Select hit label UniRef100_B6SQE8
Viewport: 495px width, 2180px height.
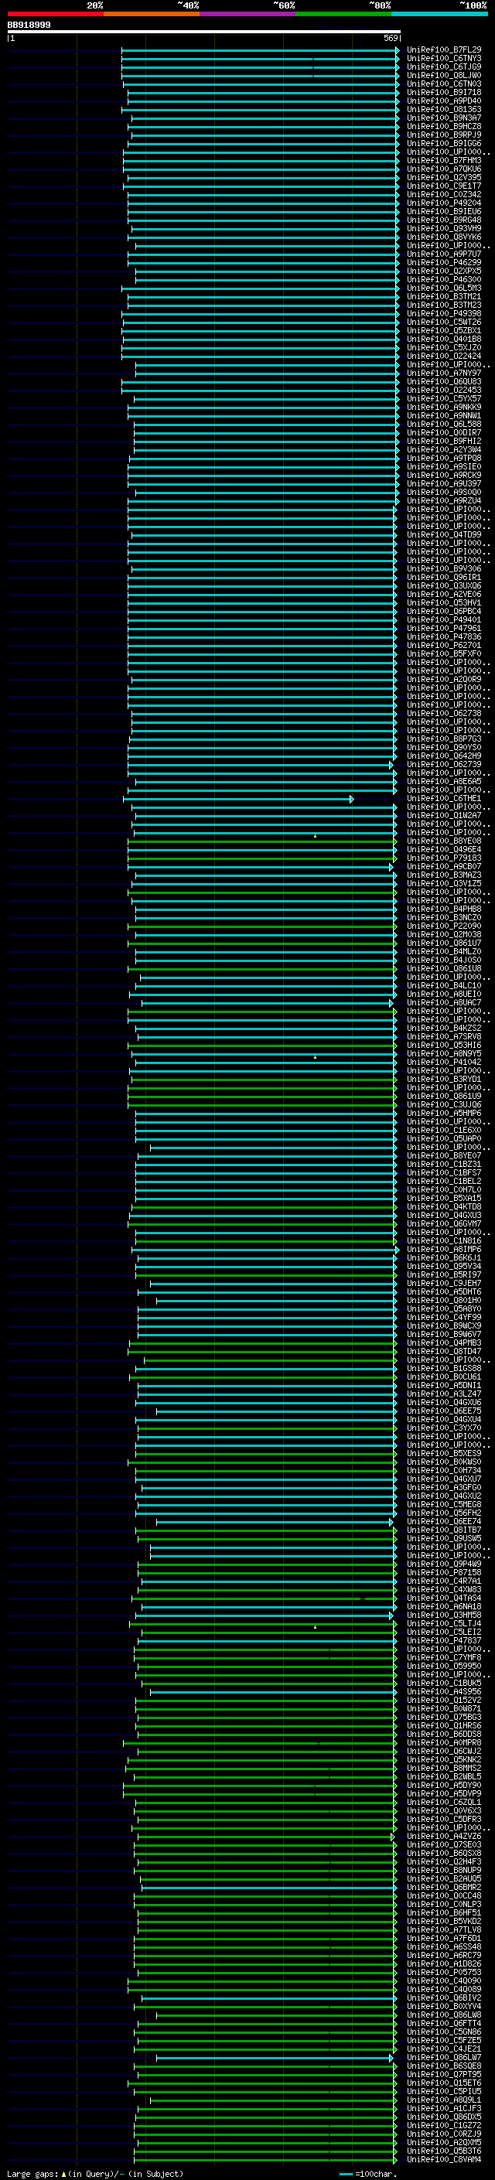click(x=444, y=2065)
